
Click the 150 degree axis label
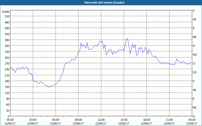point(7,87)
